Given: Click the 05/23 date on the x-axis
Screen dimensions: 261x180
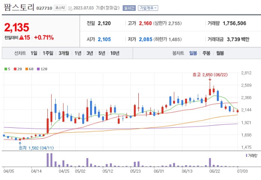Looking at the screenshot, I should pos(135,171).
